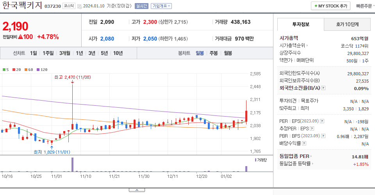
Task: Collapse chart panel with bottom chevron handle
Action: coord(137,190)
